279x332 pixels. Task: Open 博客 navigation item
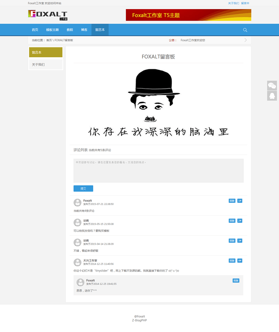[x=84, y=29]
